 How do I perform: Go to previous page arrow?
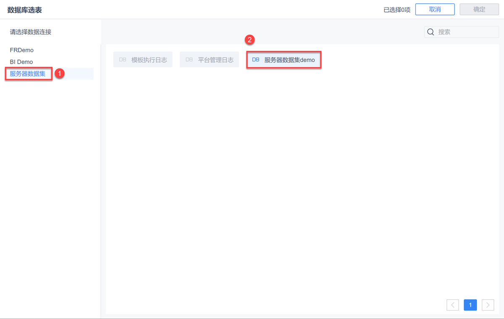click(x=453, y=305)
